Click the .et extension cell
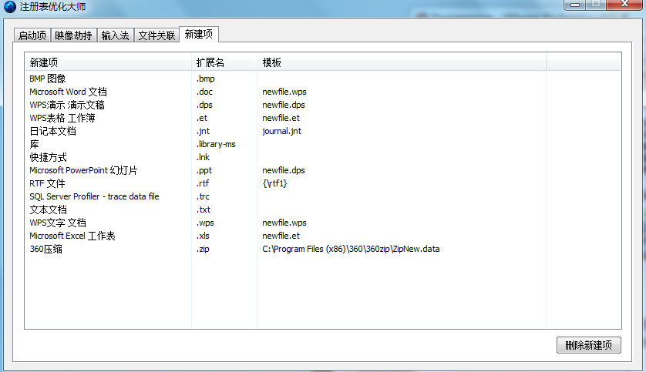This screenshot has width=646, height=372. tap(202, 118)
